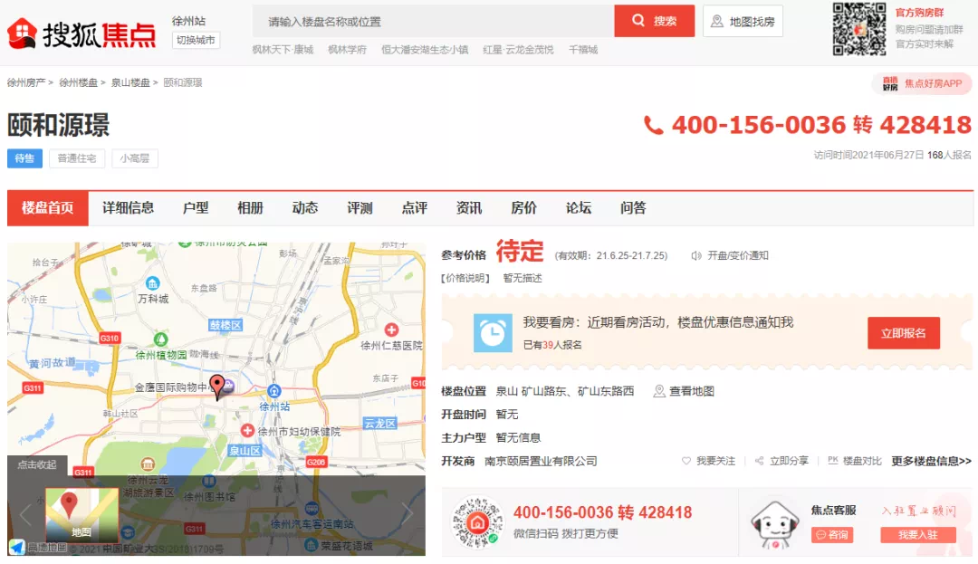Click the heart icon beside 我要关注
This screenshot has width=978, height=564.
coord(686,461)
